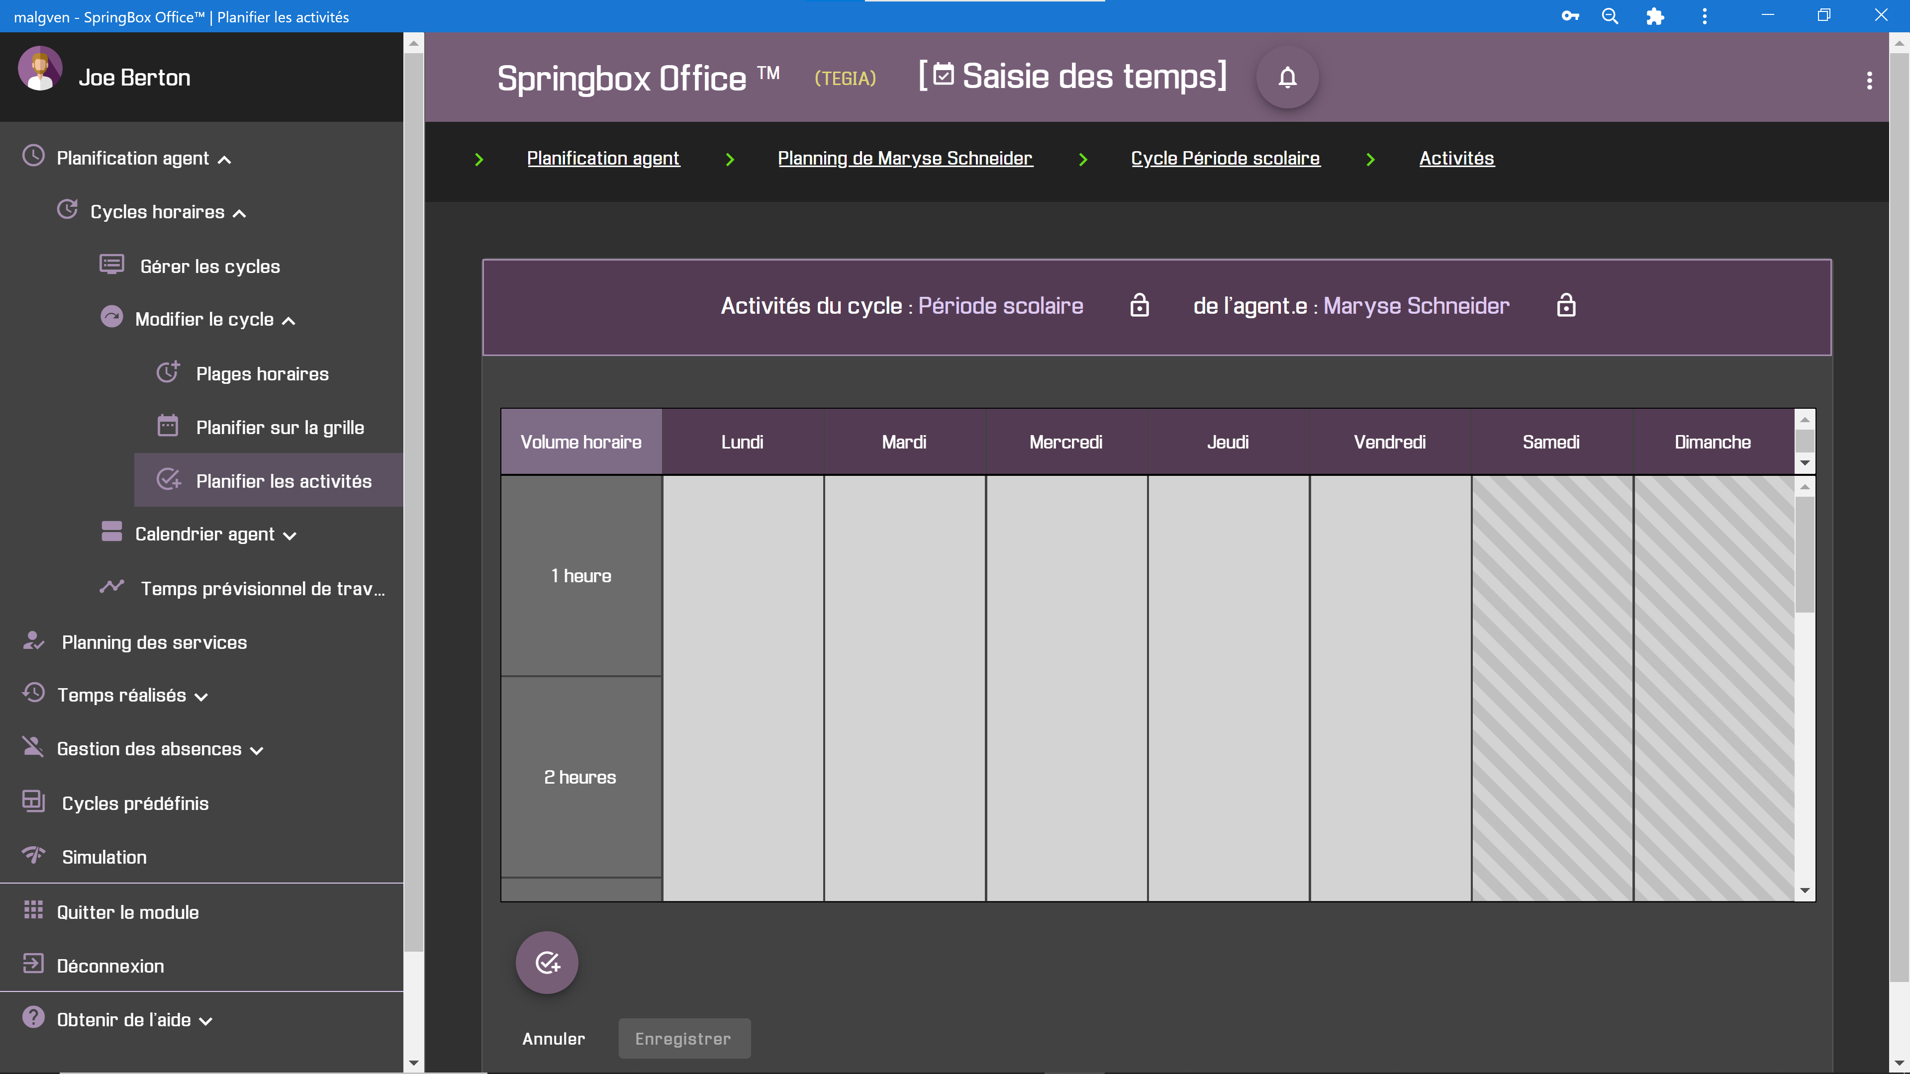Click the Lundi column header
The image size is (1910, 1074).
point(742,442)
